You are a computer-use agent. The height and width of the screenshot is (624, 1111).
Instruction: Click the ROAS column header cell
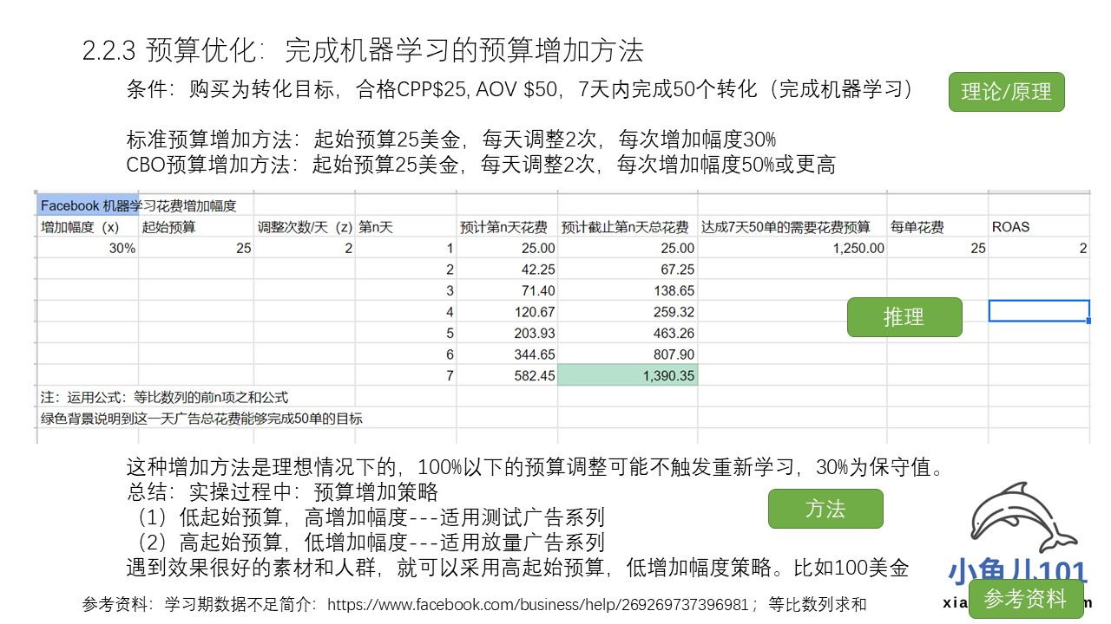[x=1038, y=227]
